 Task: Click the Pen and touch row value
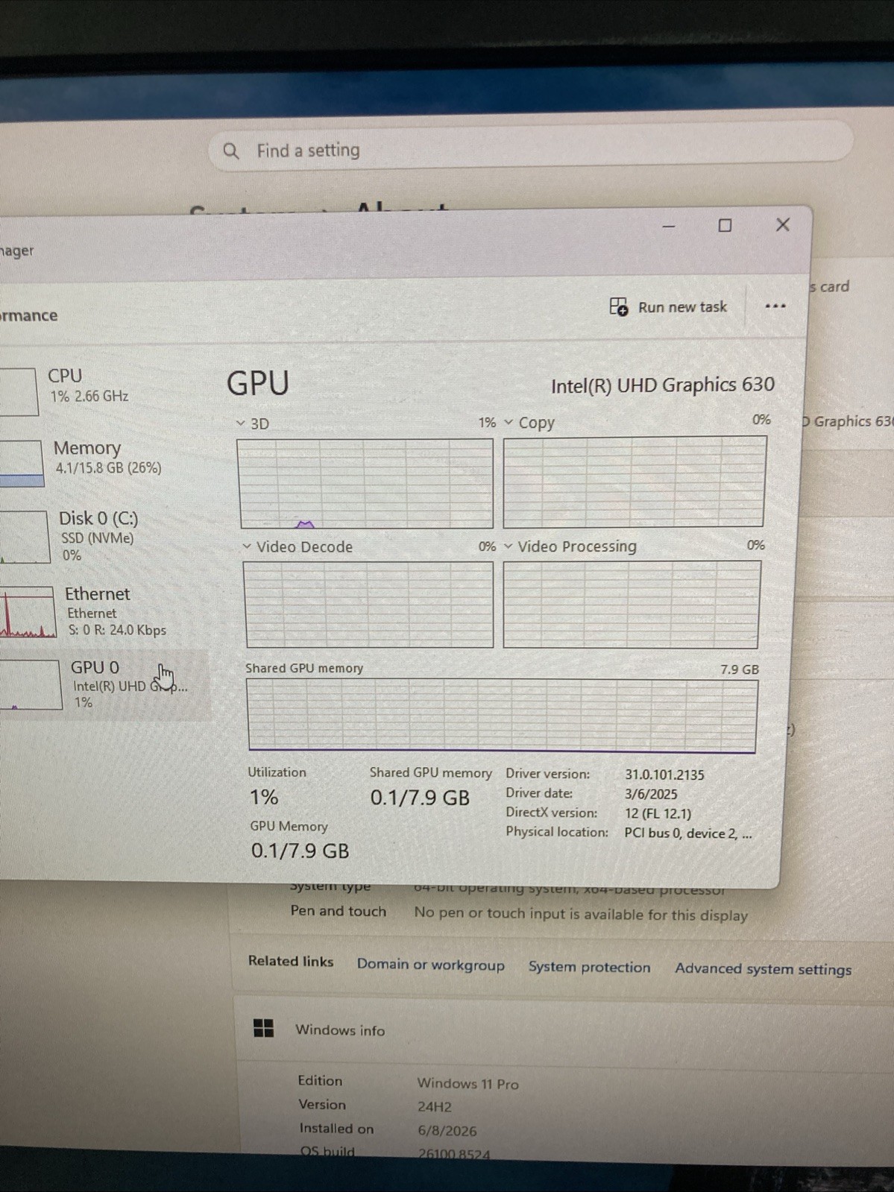(x=581, y=915)
